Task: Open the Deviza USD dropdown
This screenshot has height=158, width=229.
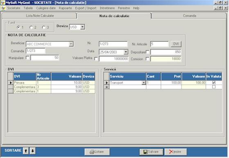Action: coord(82,27)
